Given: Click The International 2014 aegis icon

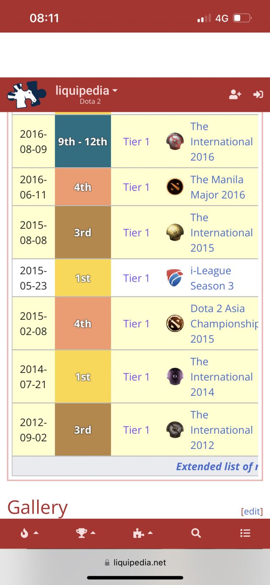Looking at the screenshot, I should [x=175, y=377].
